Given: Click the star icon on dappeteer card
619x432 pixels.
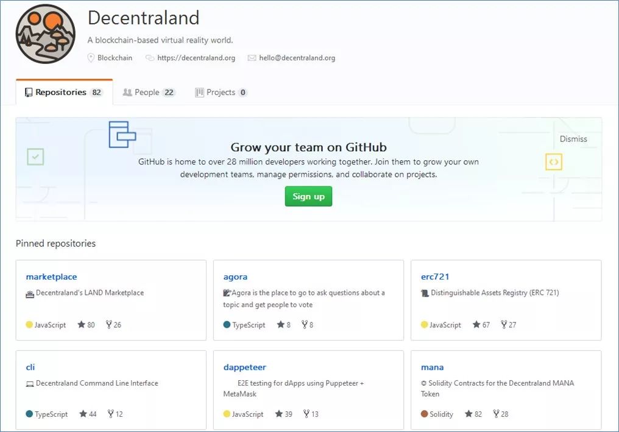Looking at the screenshot, I should 278,414.
